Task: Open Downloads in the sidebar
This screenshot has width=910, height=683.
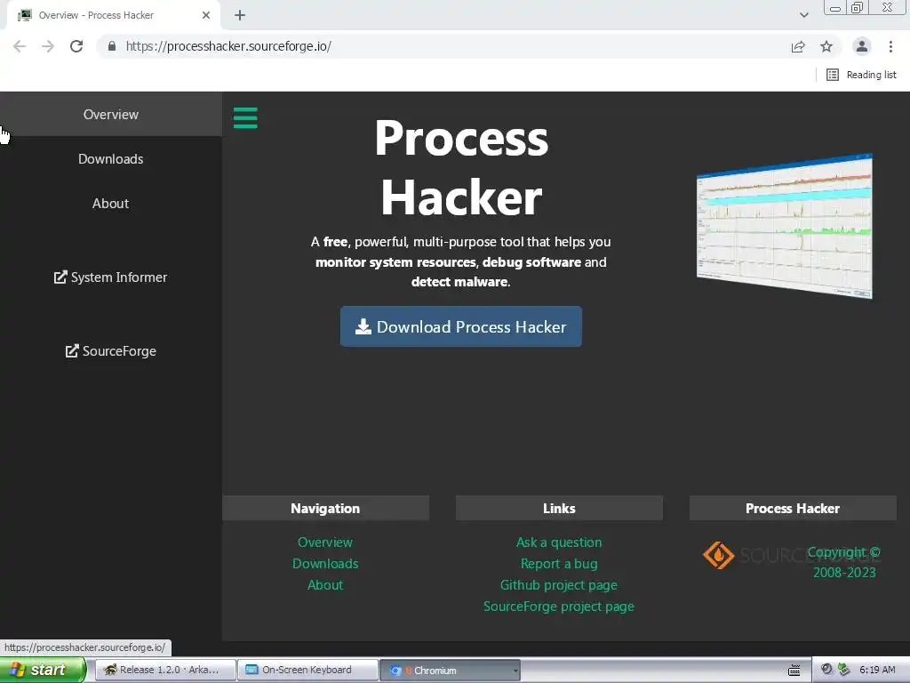Action: [111, 159]
